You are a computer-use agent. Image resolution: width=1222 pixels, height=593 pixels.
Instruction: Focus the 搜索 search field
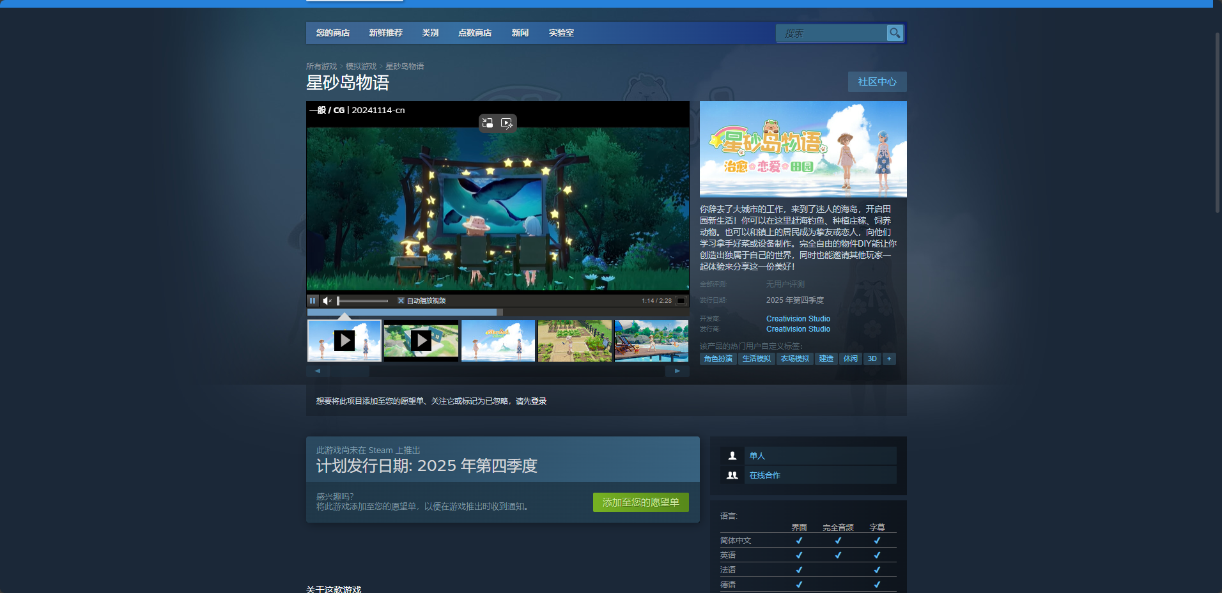[831, 33]
